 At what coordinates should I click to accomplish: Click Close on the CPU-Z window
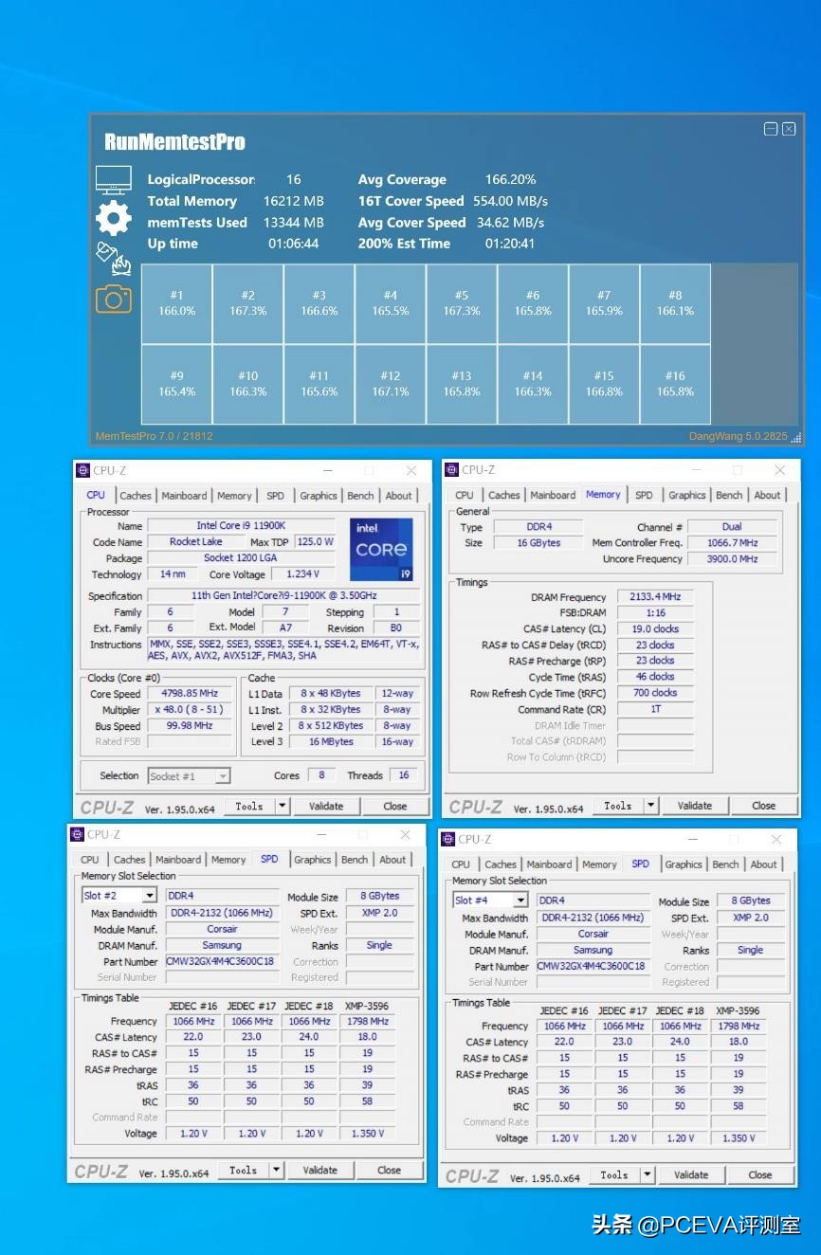[x=396, y=806]
